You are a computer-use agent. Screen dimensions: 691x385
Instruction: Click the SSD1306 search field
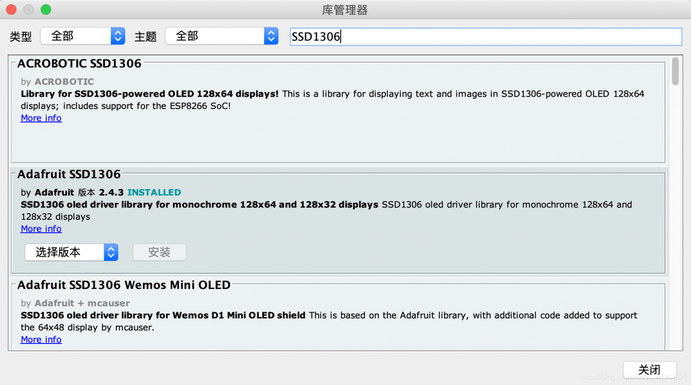[486, 37]
